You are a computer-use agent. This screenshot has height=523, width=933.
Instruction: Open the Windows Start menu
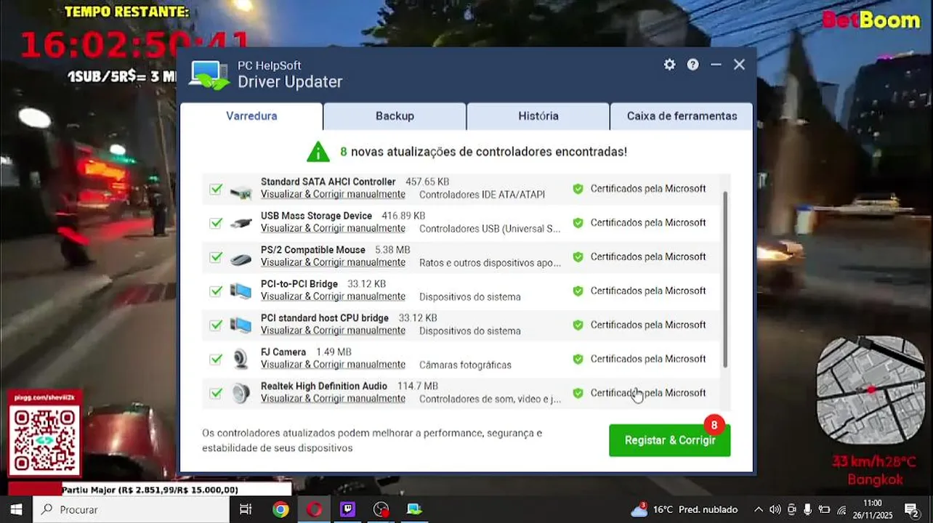[16, 509]
